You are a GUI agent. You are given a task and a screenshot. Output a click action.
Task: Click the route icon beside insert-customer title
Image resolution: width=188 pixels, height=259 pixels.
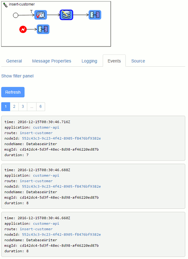tap(5, 5)
